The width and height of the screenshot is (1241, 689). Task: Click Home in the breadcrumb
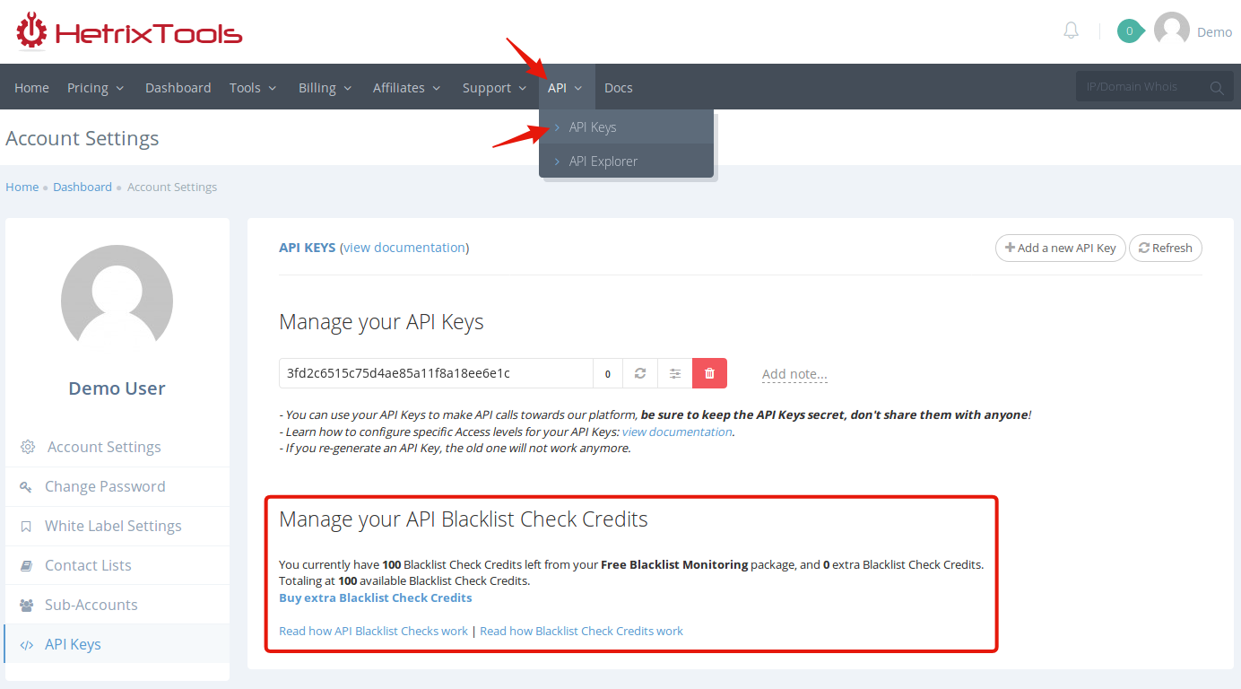click(22, 187)
